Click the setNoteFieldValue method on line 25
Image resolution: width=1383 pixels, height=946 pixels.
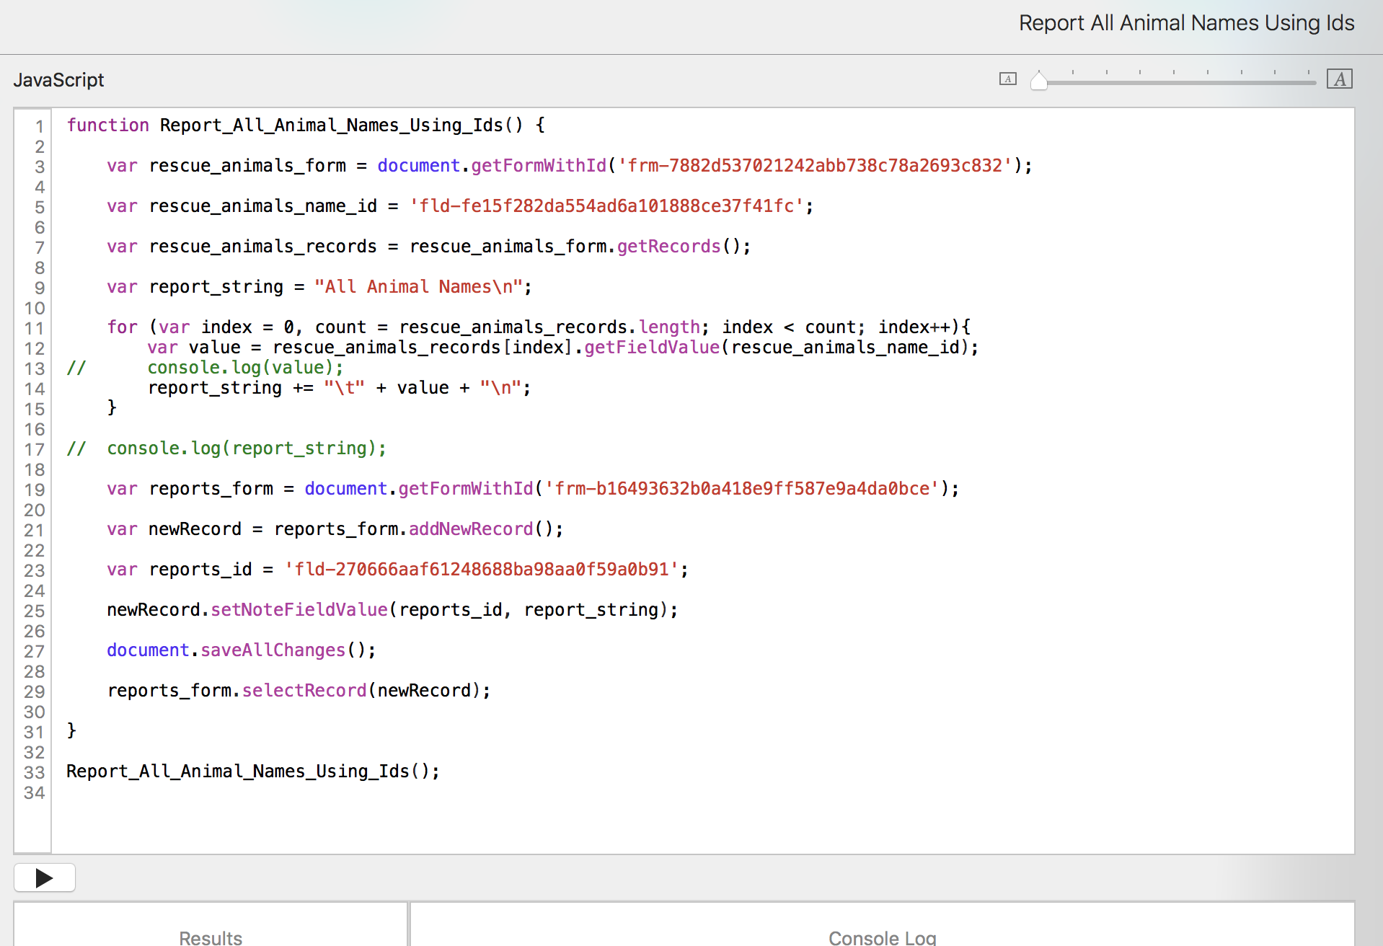click(299, 610)
